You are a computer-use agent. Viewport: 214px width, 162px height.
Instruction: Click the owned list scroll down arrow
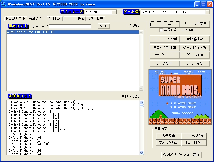tap(141, 89)
